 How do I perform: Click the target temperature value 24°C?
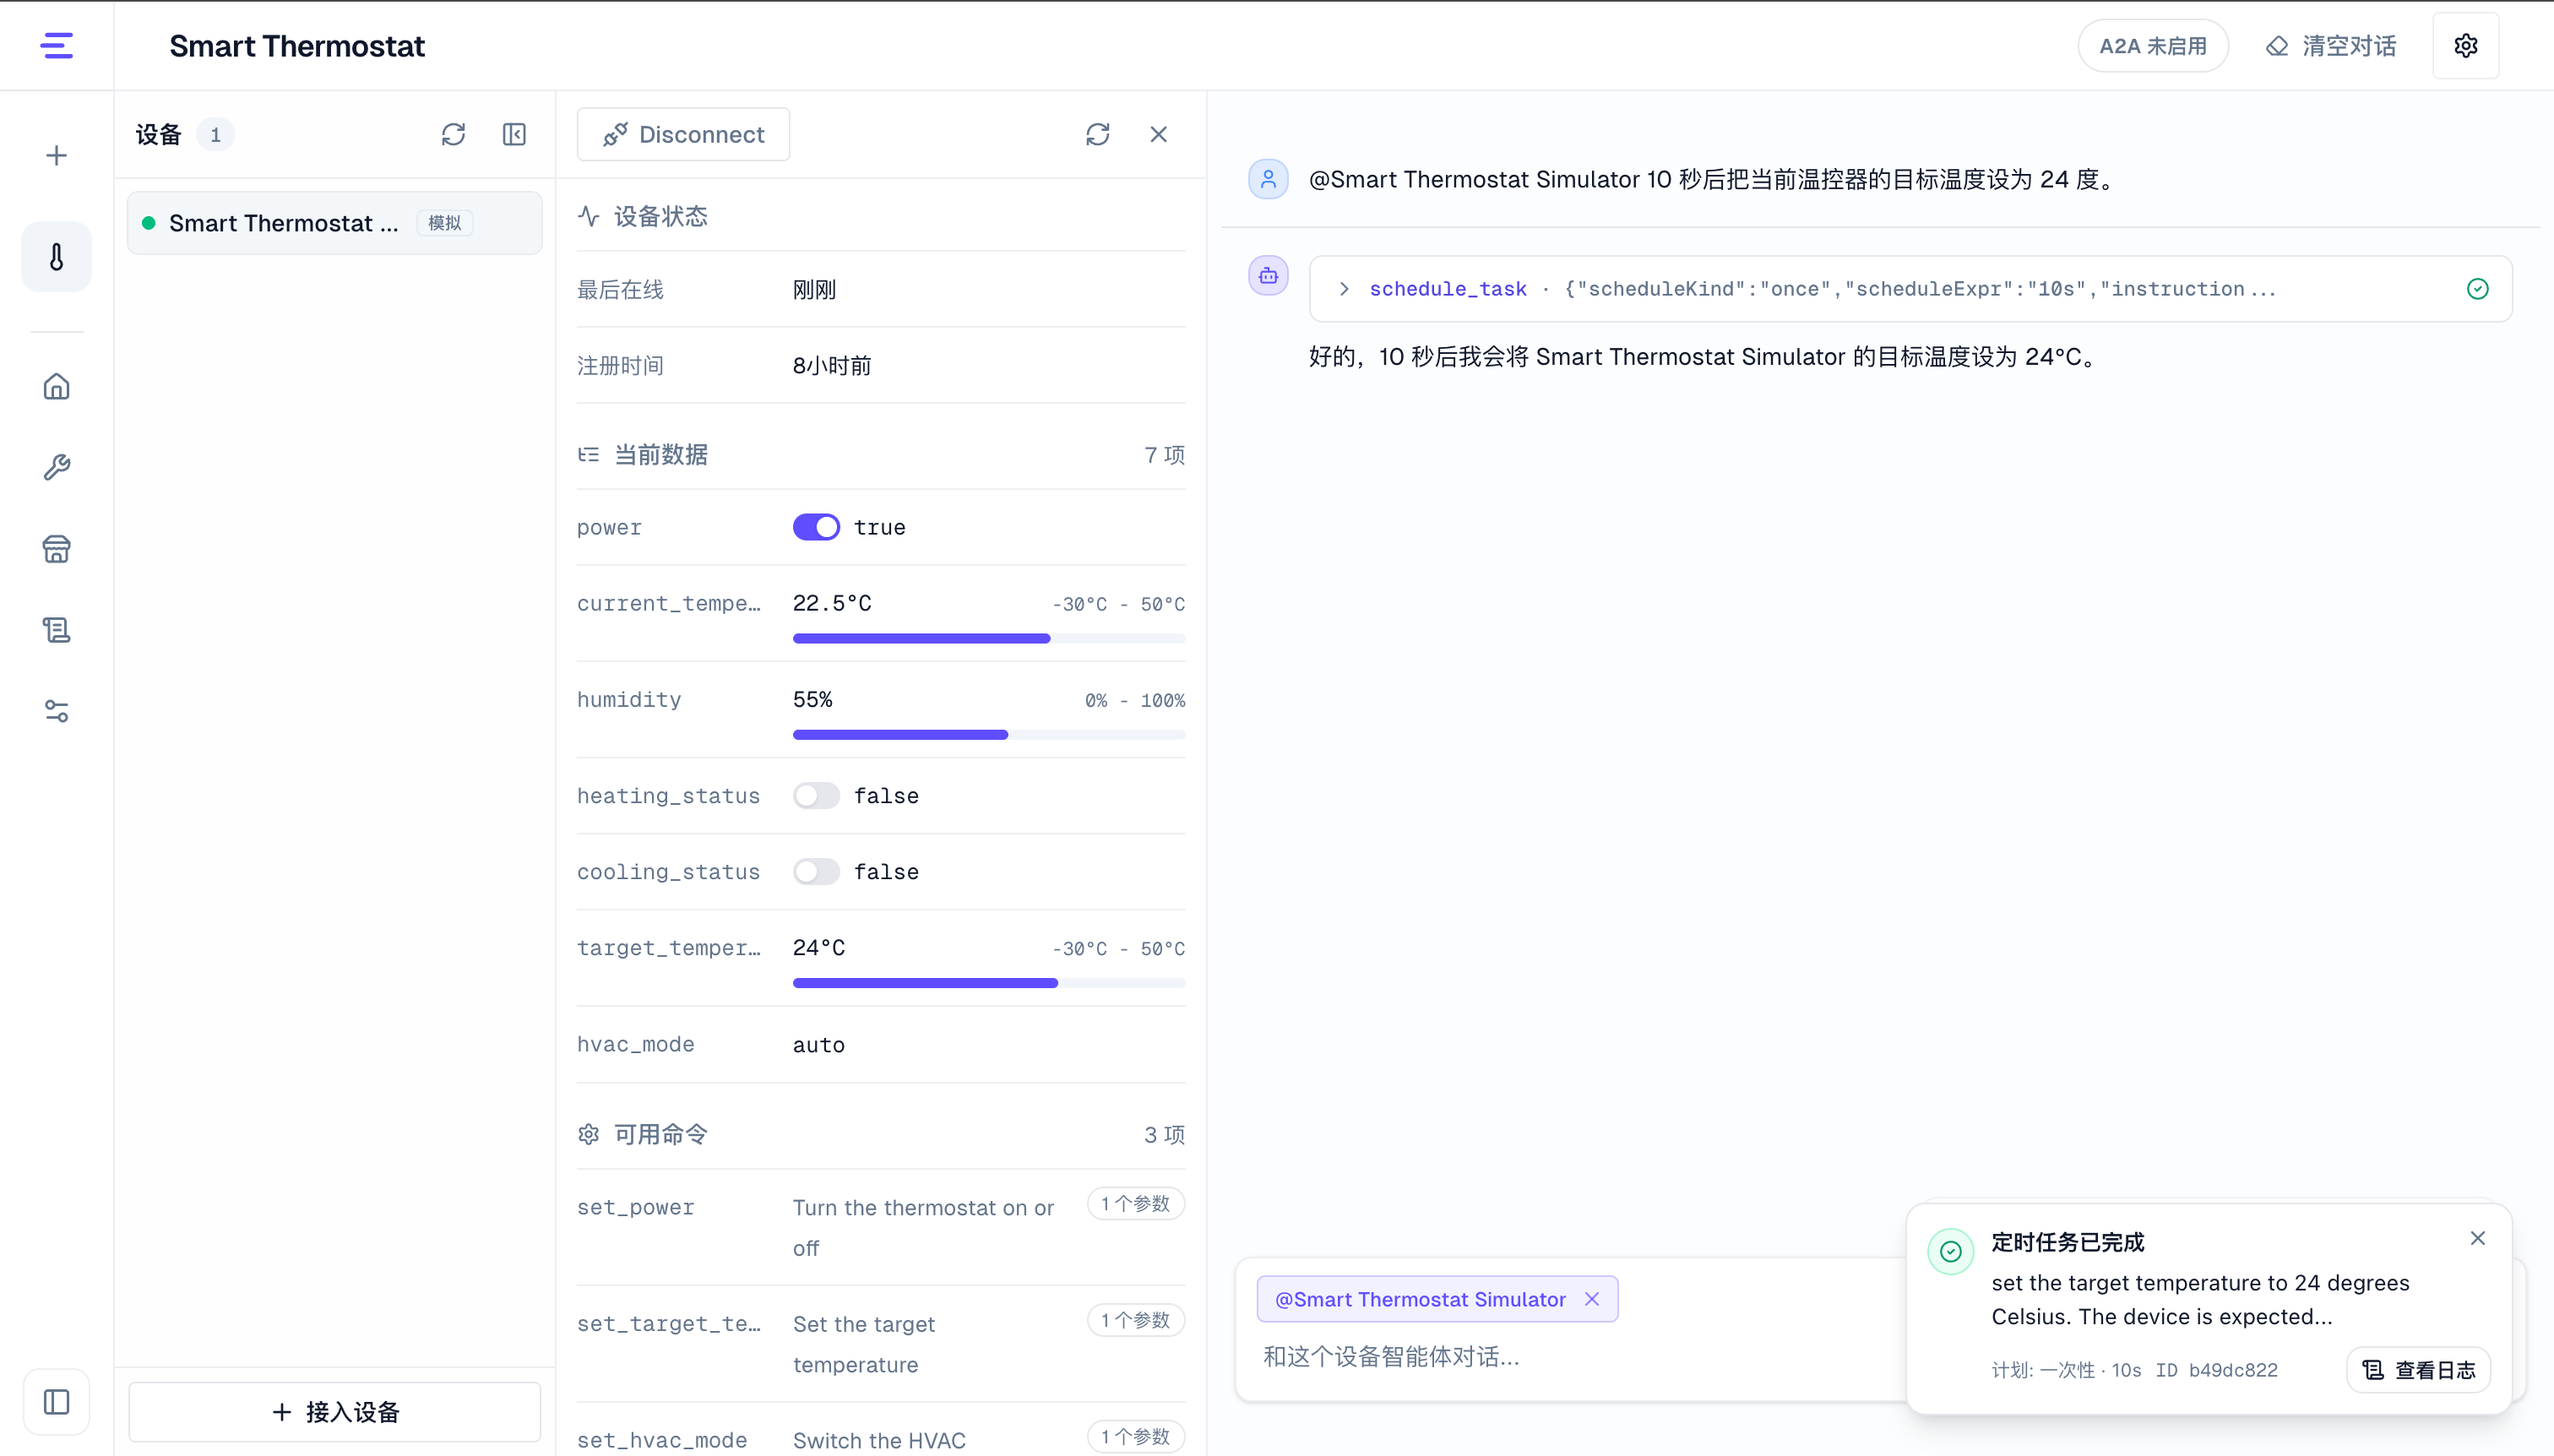818,948
